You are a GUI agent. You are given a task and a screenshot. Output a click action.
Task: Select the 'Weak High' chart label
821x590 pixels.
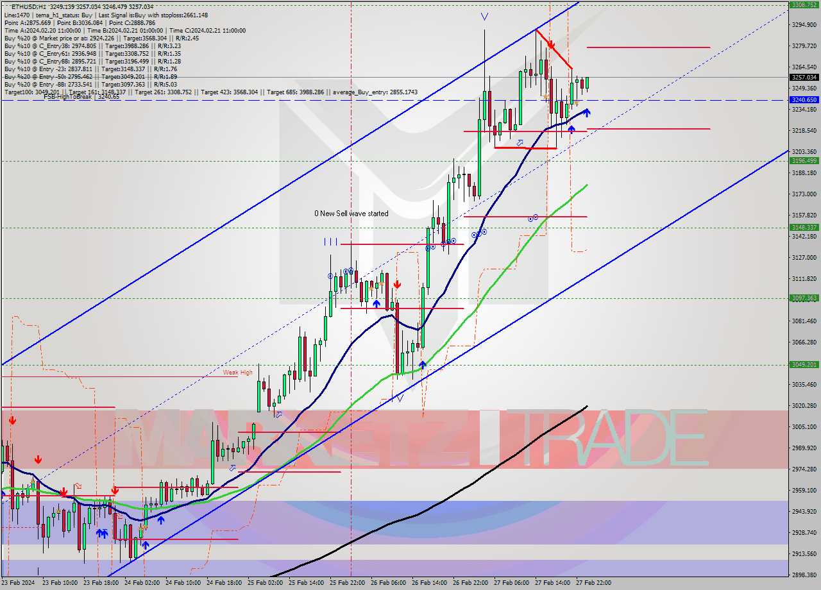click(x=238, y=372)
